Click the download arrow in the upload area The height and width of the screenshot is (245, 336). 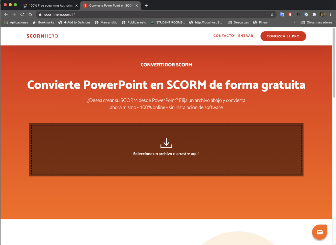click(x=166, y=143)
